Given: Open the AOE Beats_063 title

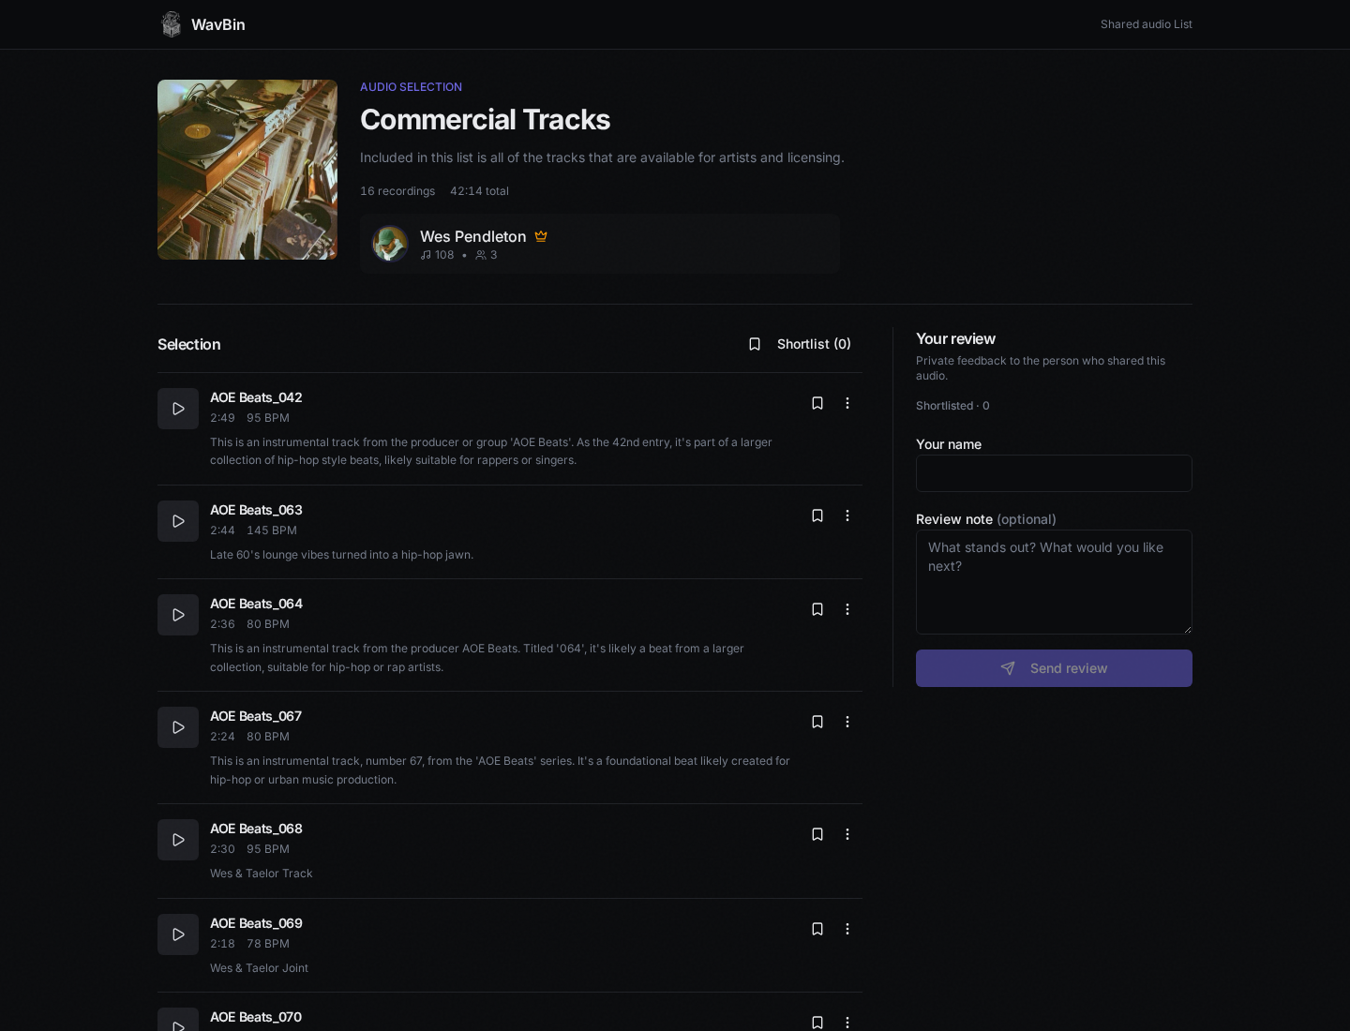Looking at the screenshot, I should point(256,510).
